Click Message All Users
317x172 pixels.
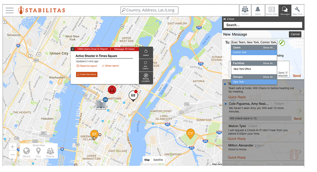(124, 49)
